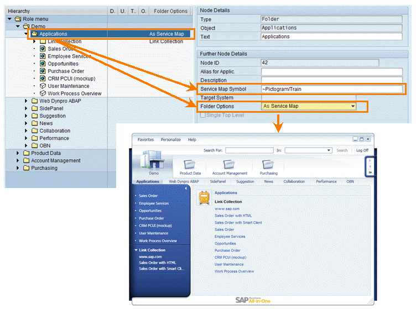Click the double-chevron navigation icon in portal
The height and width of the screenshot is (309, 416).
tap(370, 172)
